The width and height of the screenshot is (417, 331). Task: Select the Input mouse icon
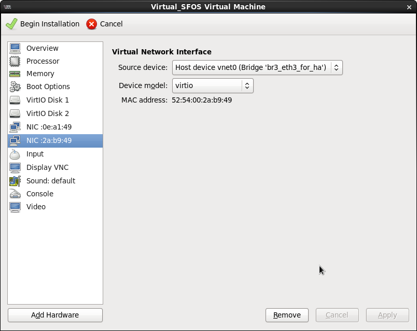15,154
